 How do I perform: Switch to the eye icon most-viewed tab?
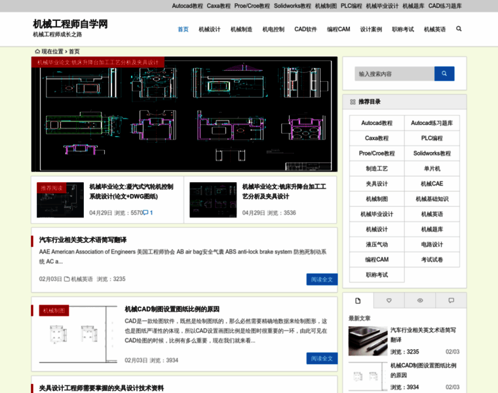tap(420, 301)
